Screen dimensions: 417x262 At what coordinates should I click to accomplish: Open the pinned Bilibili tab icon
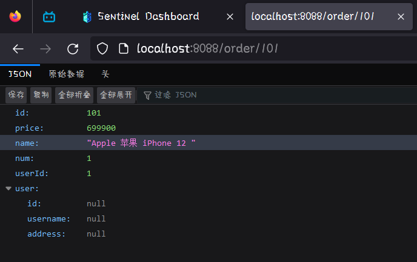click(49, 17)
